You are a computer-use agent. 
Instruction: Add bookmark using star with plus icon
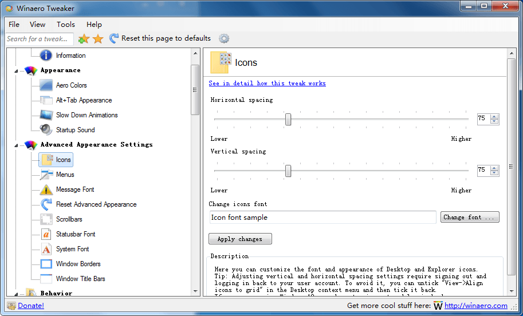point(84,39)
